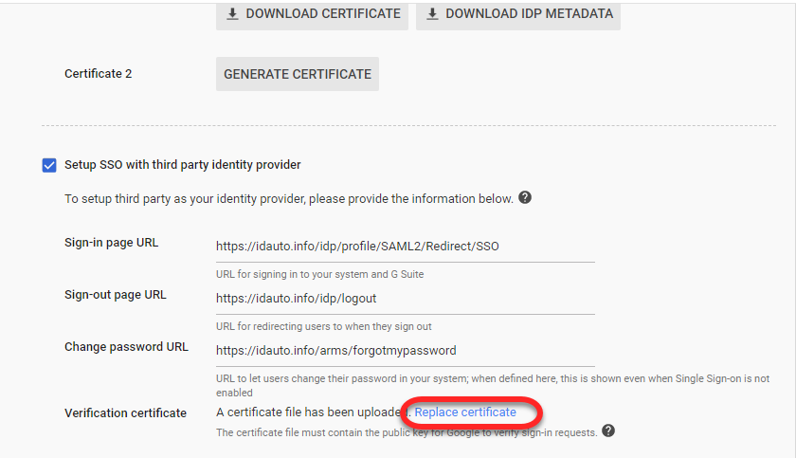Click 'URL for redirecting users to when they sign out' hint
Screen dimensions: 796x458
[x=324, y=326]
